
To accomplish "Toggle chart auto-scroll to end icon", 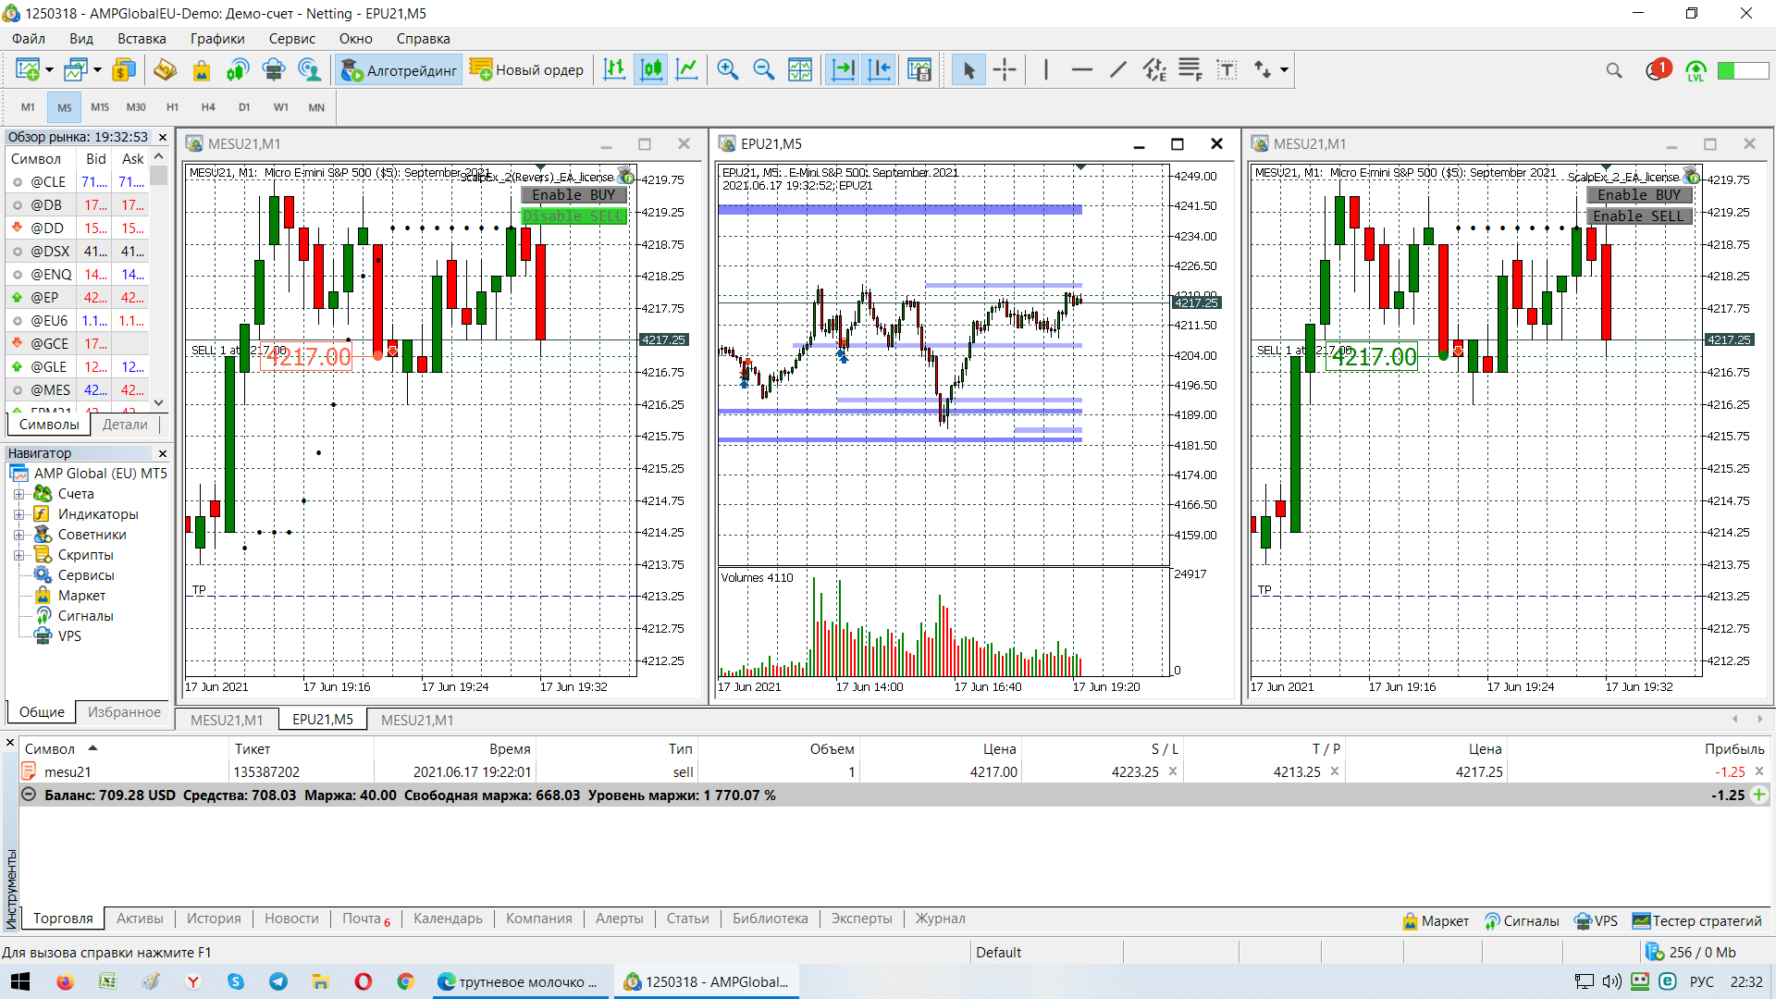I will coord(843,70).
